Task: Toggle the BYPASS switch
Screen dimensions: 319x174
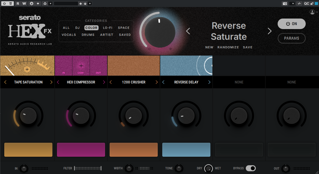Action: (x=251, y=168)
